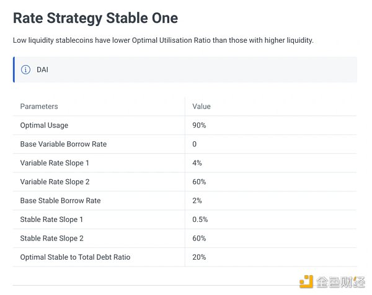
Task: Click the 0.5% Stable Rate Slope value
Action: point(200,219)
